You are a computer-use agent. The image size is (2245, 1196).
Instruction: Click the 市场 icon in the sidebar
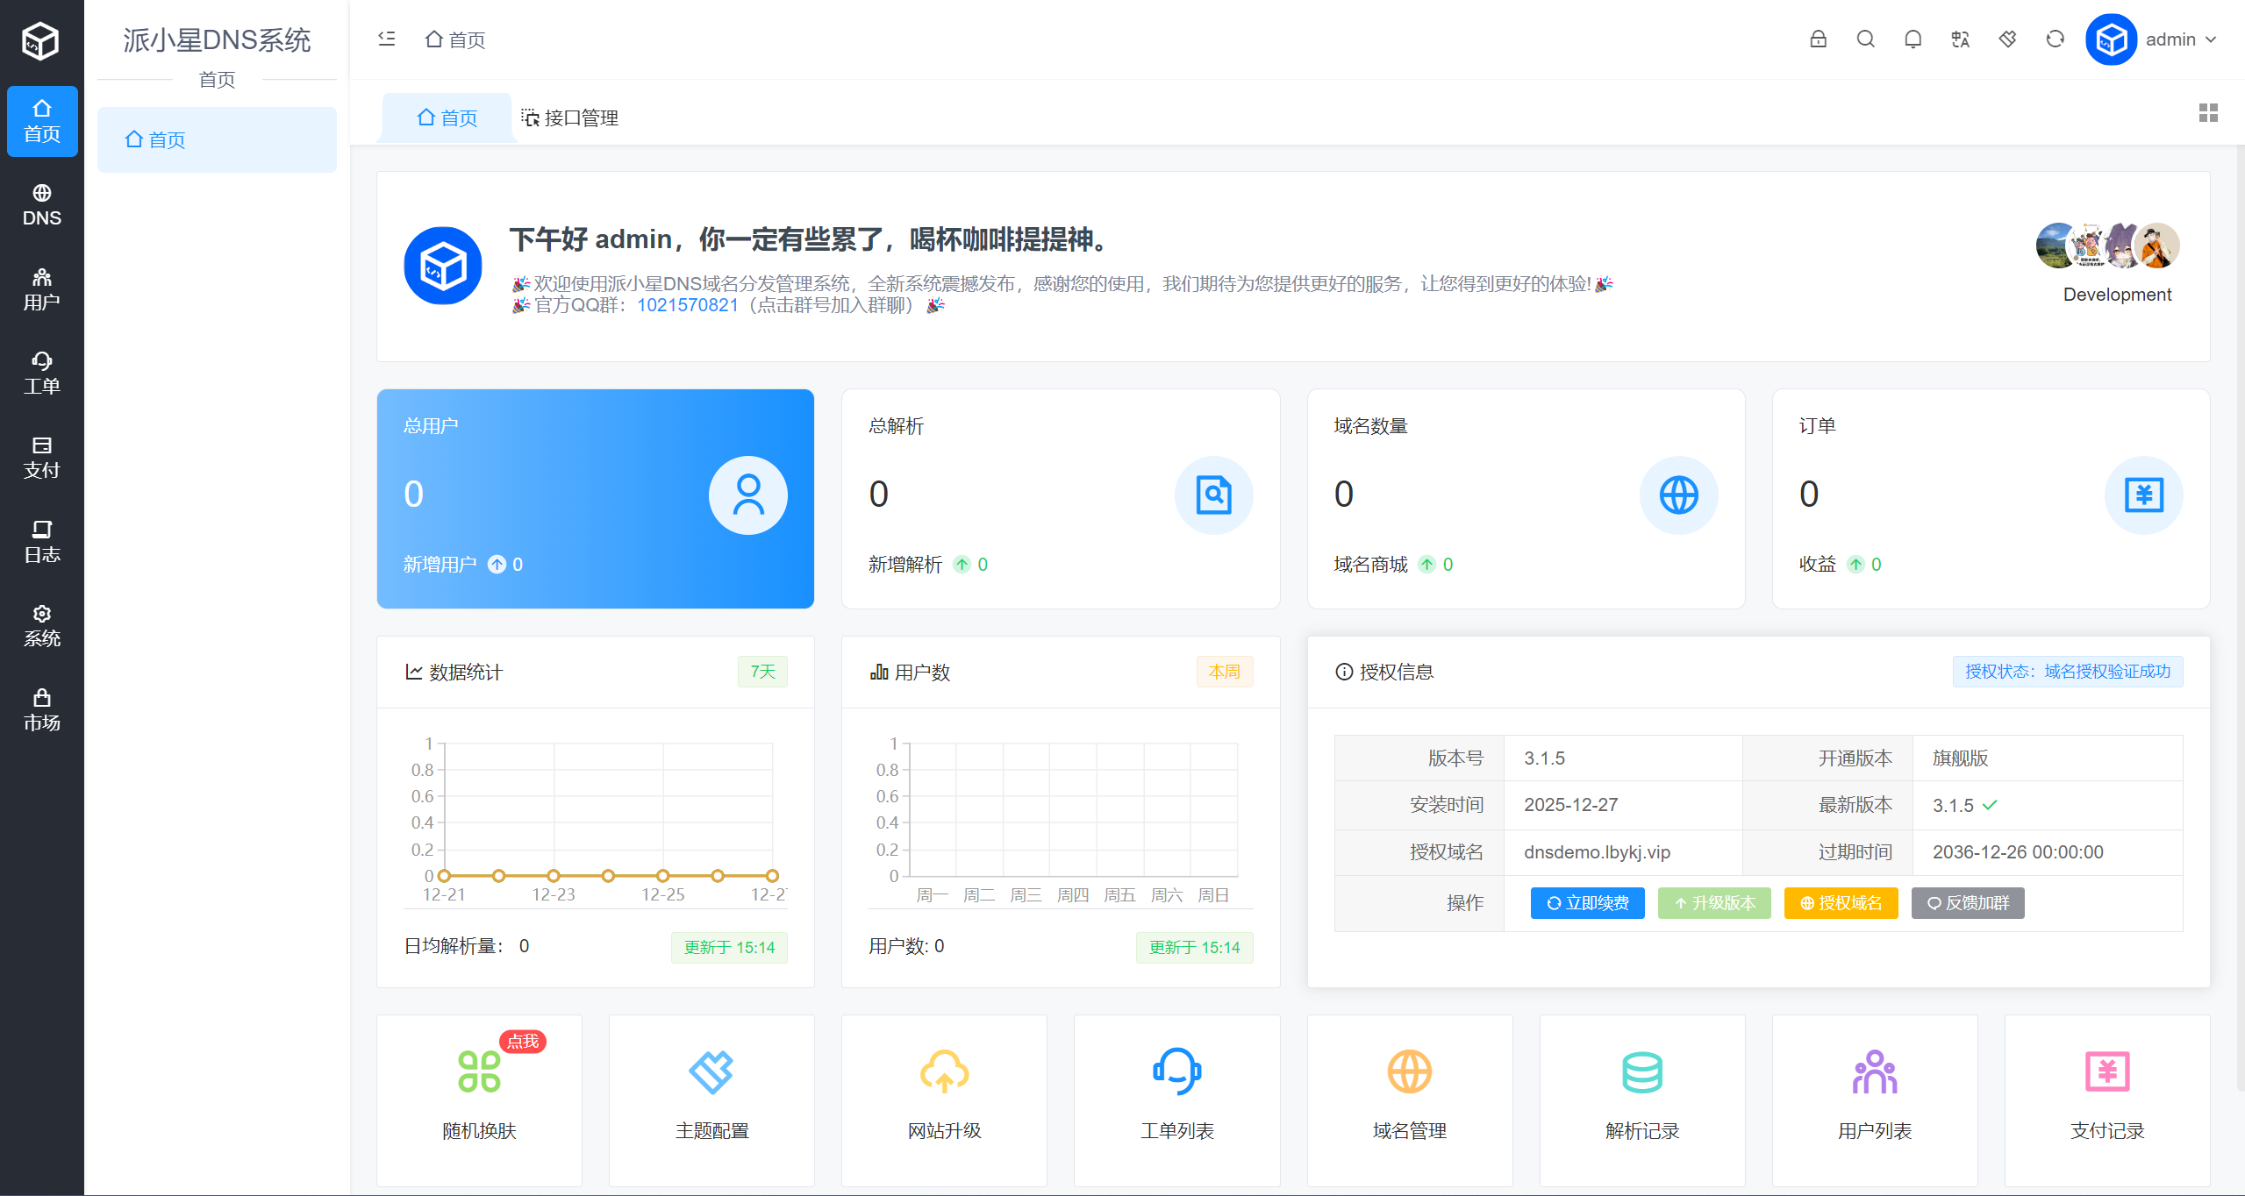pyautogui.click(x=41, y=708)
